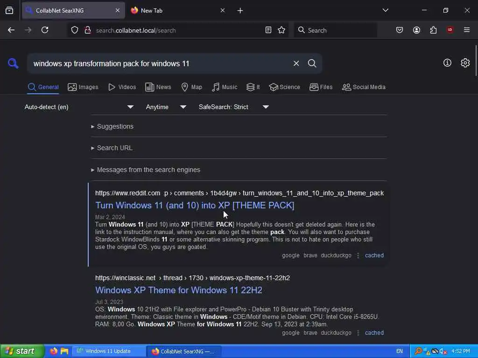The width and height of the screenshot is (478, 358).
Task: Open the SearXNG about info icon
Action: click(x=447, y=63)
